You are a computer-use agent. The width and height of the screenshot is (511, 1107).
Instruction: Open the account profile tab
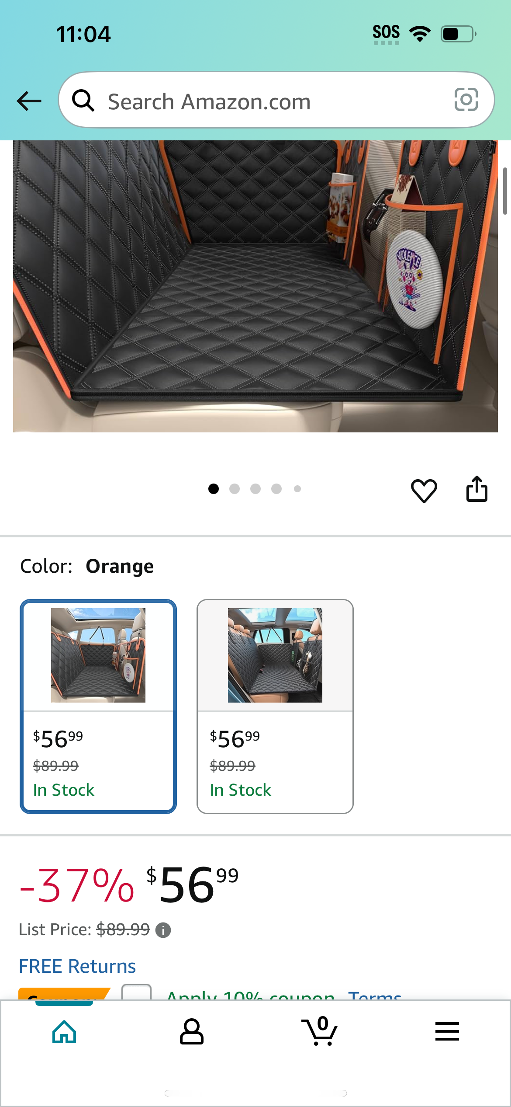192,1032
